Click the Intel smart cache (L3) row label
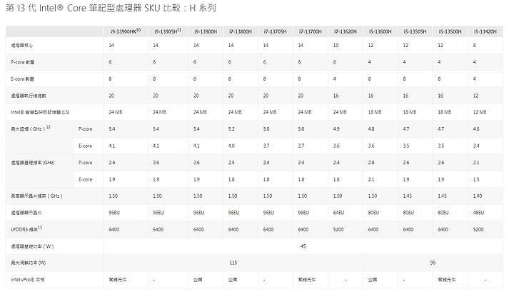 pyautogui.click(x=40, y=112)
